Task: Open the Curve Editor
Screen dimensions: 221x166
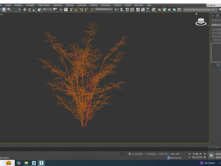Action: 143,10
